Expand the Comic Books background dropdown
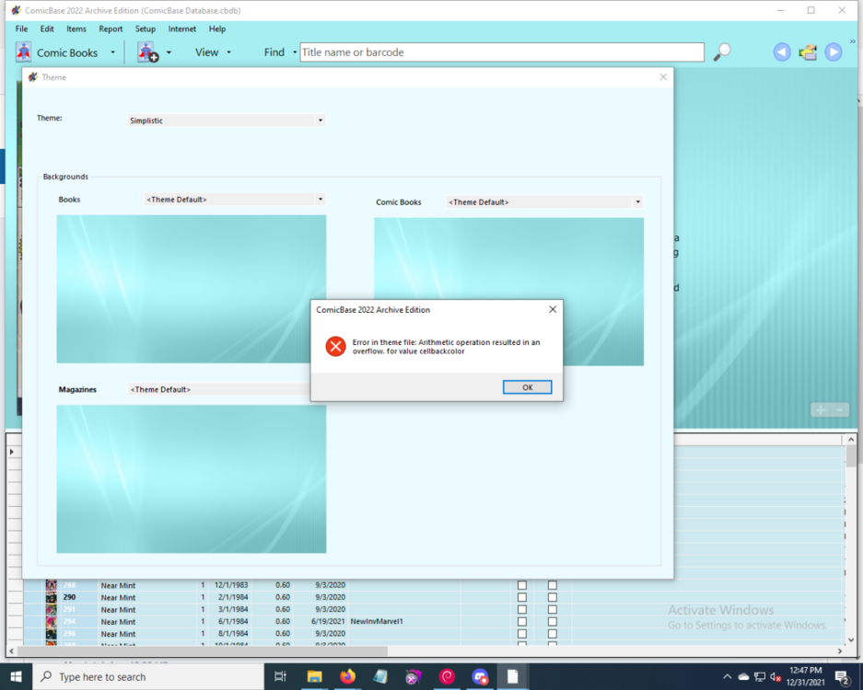Viewport: 863px width, 690px height. (x=544, y=202)
